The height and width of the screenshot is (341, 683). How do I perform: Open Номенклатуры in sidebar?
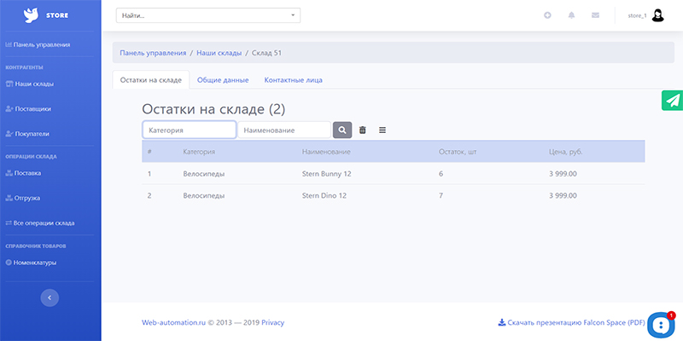point(31,263)
